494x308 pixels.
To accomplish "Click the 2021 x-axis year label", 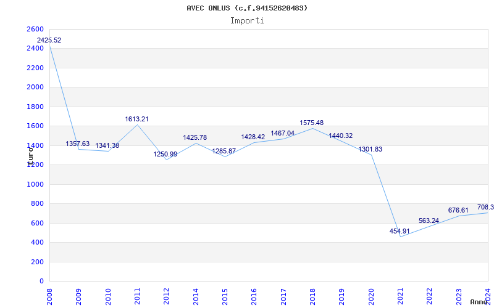I will (401, 296).
